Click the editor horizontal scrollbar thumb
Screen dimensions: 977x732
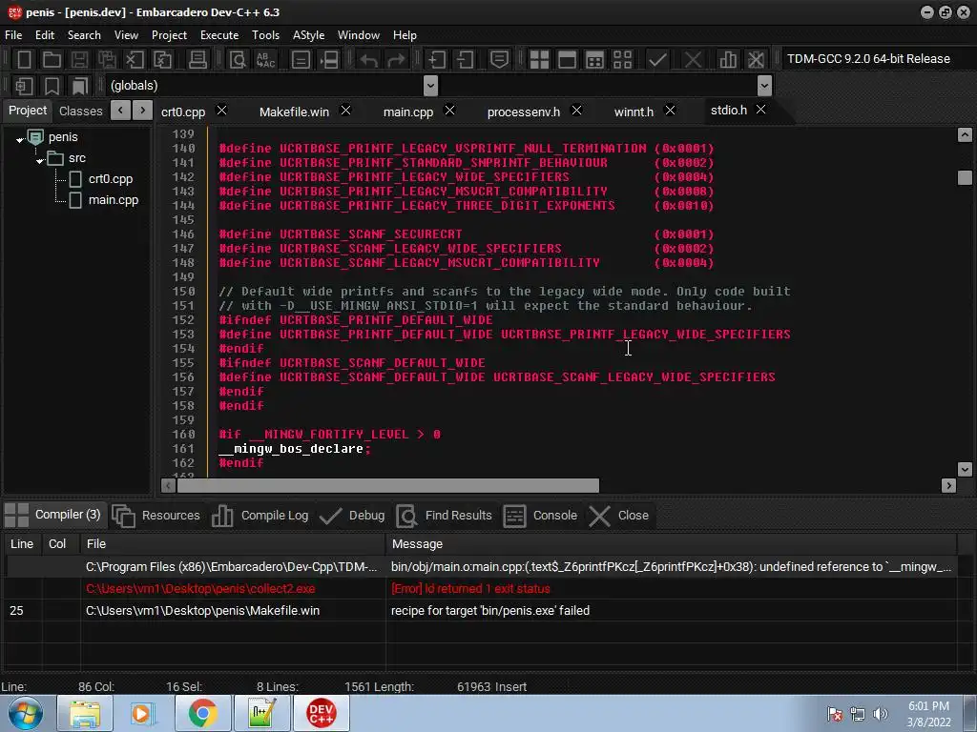point(388,485)
